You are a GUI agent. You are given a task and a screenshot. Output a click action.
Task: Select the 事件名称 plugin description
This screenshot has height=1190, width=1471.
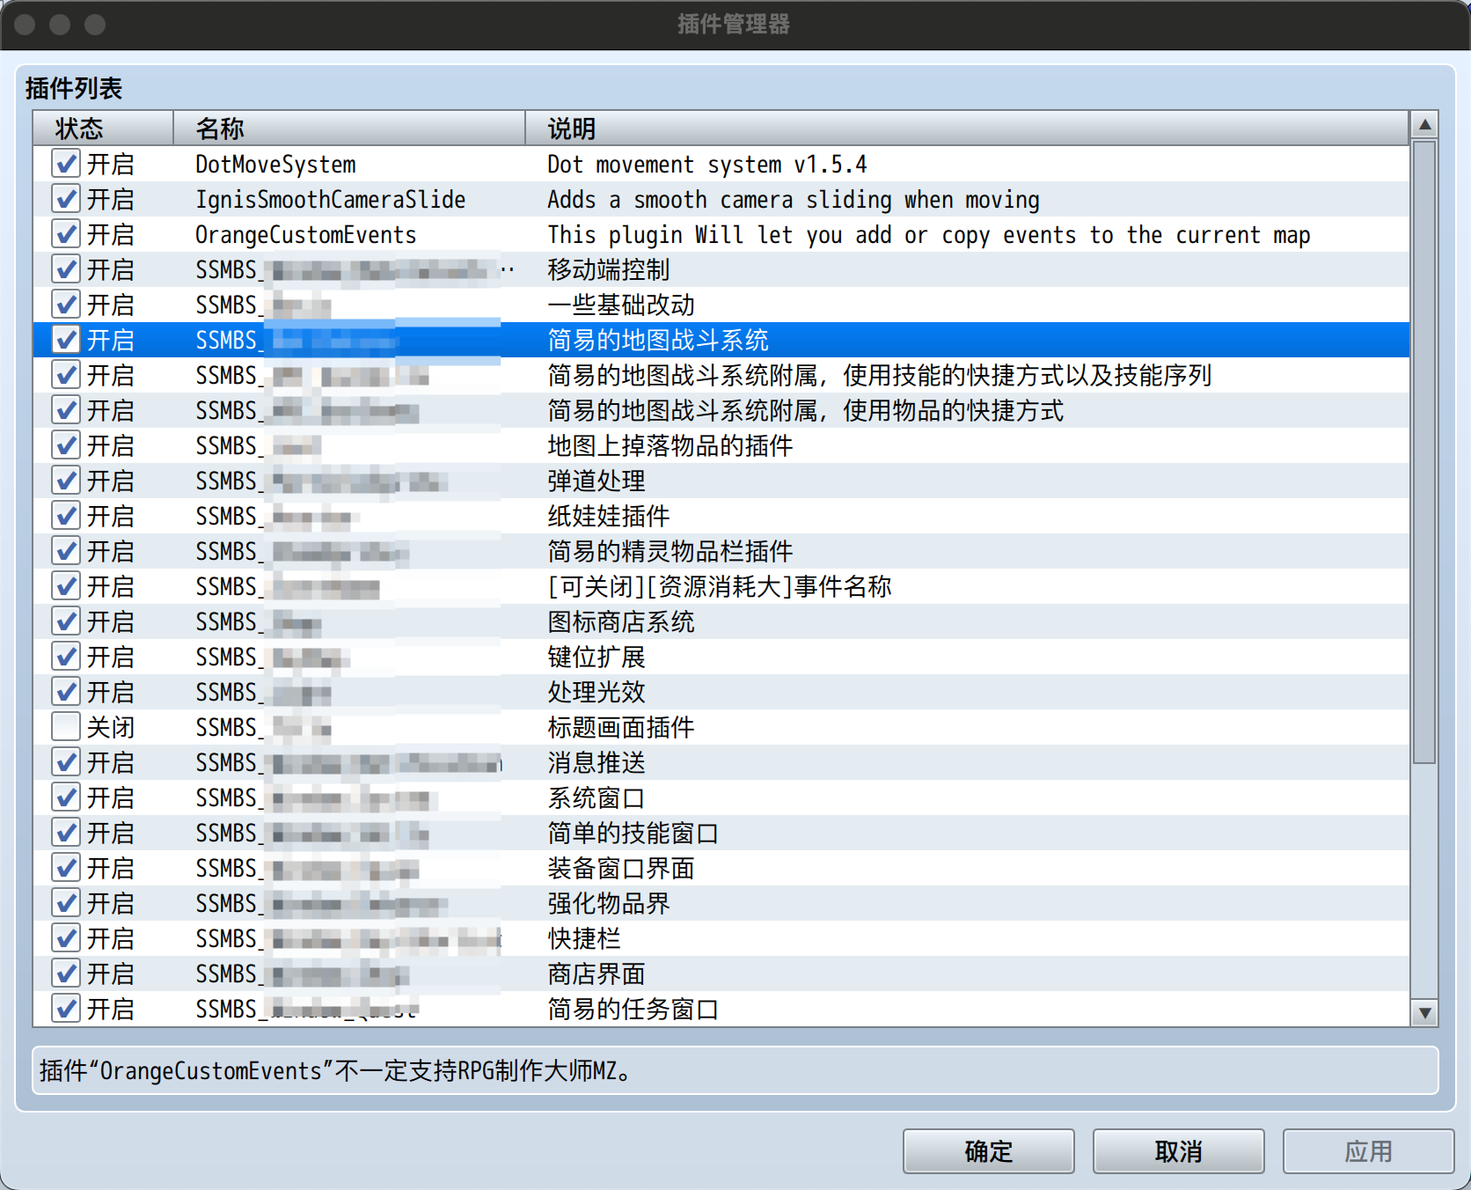click(720, 587)
